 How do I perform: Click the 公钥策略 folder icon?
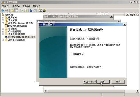click(x=6, y=29)
